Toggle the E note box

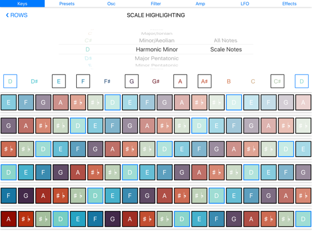(59, 81)
